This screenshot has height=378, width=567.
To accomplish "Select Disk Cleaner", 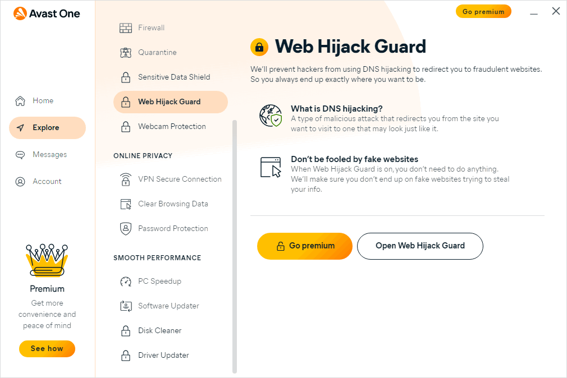I will [x=171, y=331].
